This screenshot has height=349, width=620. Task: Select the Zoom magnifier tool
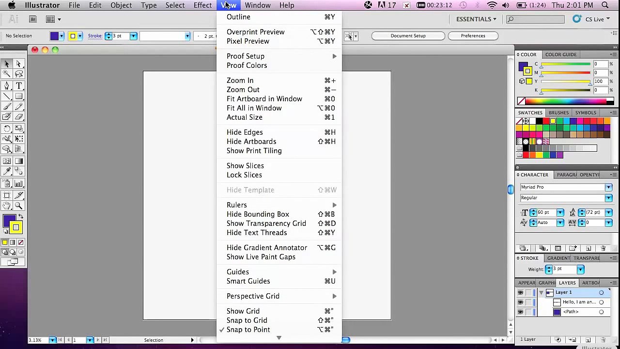click(x=19, y=206)
